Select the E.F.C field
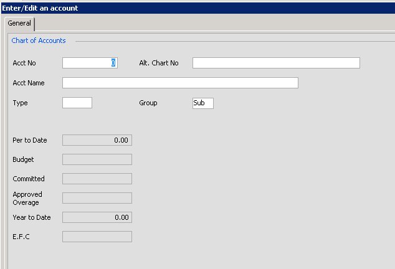Image resolution: width=395 pixels, height=269 pixels. tap(97, 237)
